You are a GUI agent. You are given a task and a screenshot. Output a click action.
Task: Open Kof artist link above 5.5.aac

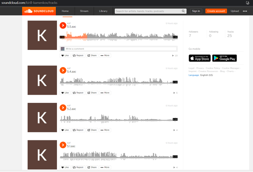click(x=69, y=23)
